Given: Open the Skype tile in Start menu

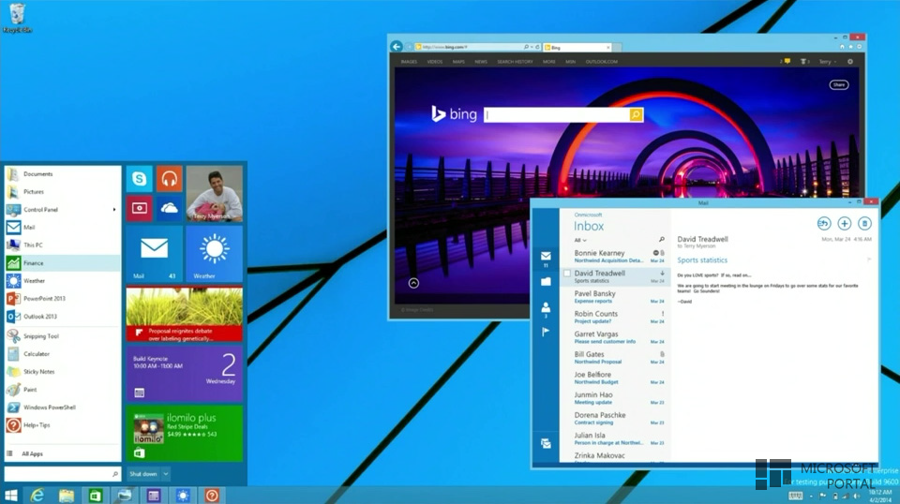Looking at the screenshot, I should (x=140, y=179).
